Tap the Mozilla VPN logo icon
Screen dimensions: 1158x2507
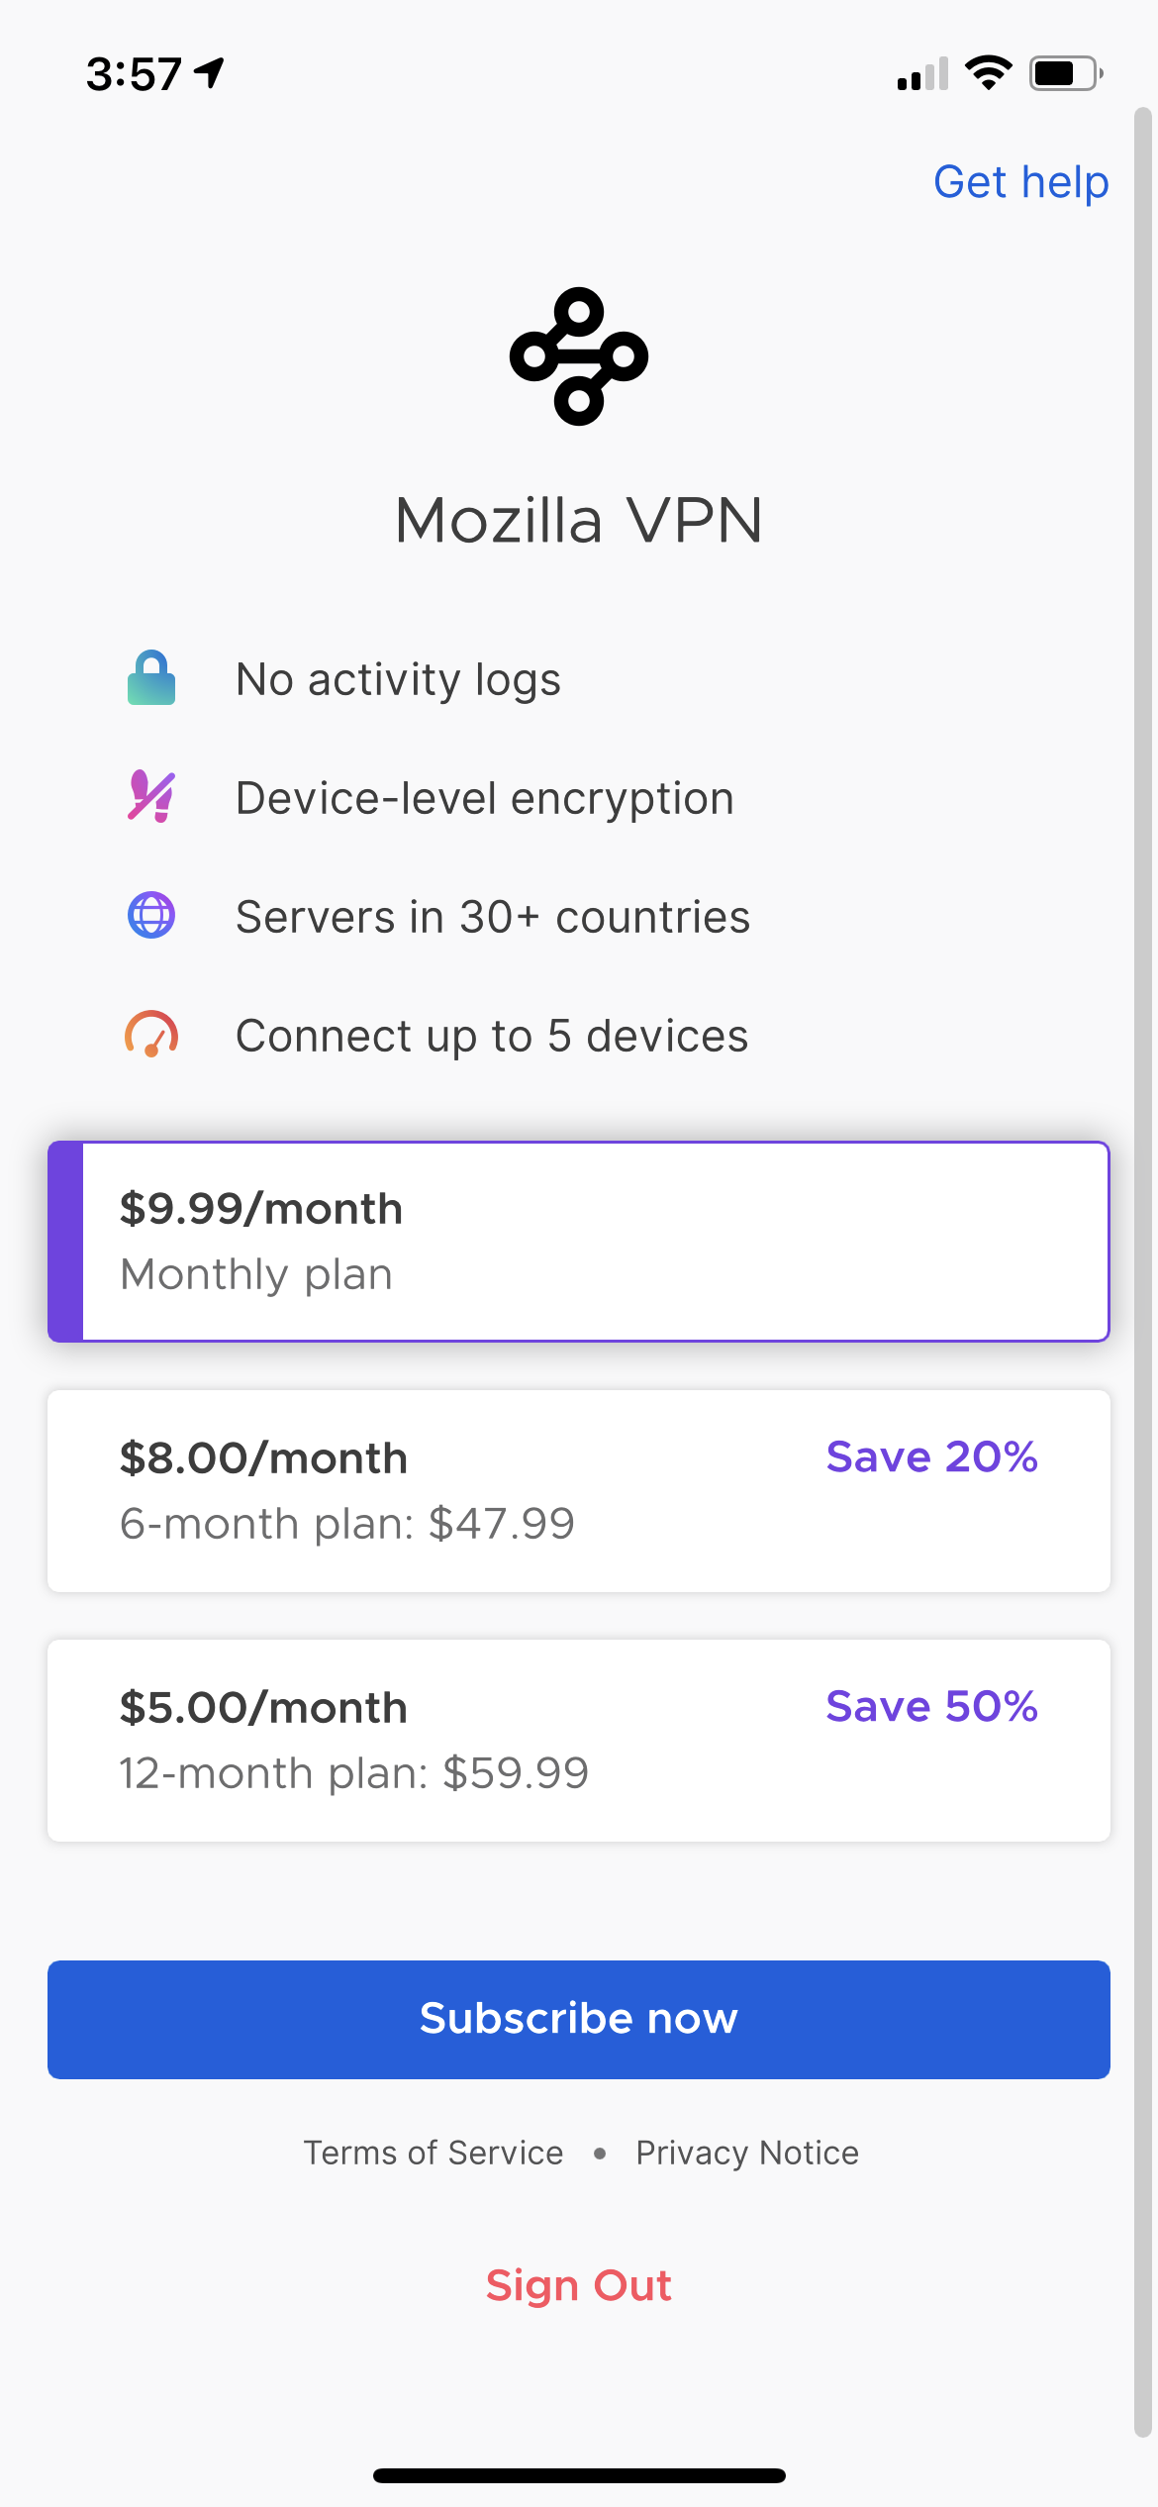[579, 356]
